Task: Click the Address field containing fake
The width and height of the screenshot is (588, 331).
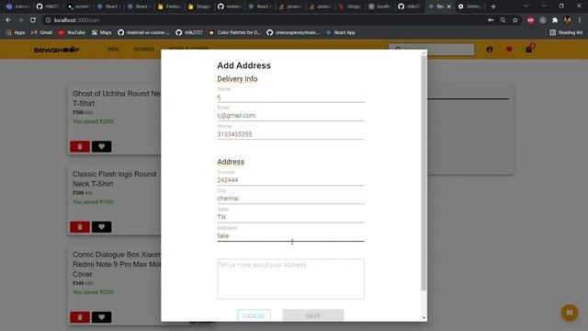Action: [x=290, y=236]
